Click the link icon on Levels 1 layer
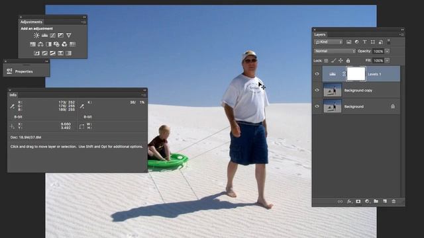Viewport: 424px width, 238px height. (x=344, y=73)
